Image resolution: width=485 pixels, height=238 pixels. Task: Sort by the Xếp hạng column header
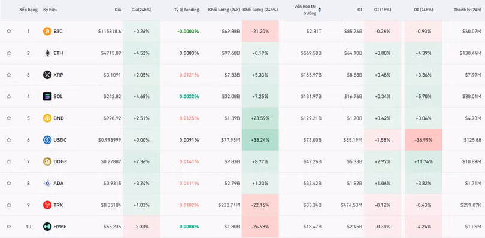pyautogui.click(x=28, y=10)
